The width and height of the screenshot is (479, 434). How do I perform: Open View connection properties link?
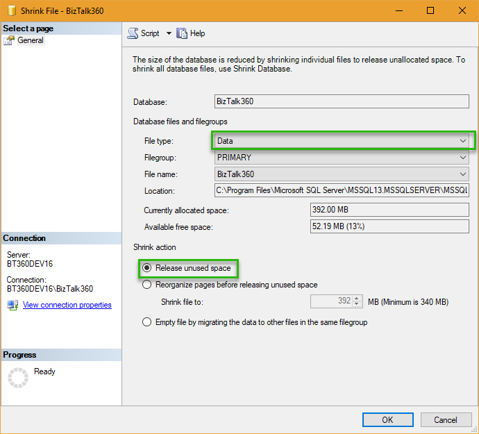click(67, 305)
